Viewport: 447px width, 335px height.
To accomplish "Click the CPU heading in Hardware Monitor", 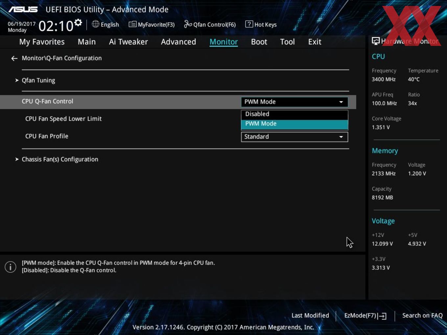I will (x=378, y=56).
